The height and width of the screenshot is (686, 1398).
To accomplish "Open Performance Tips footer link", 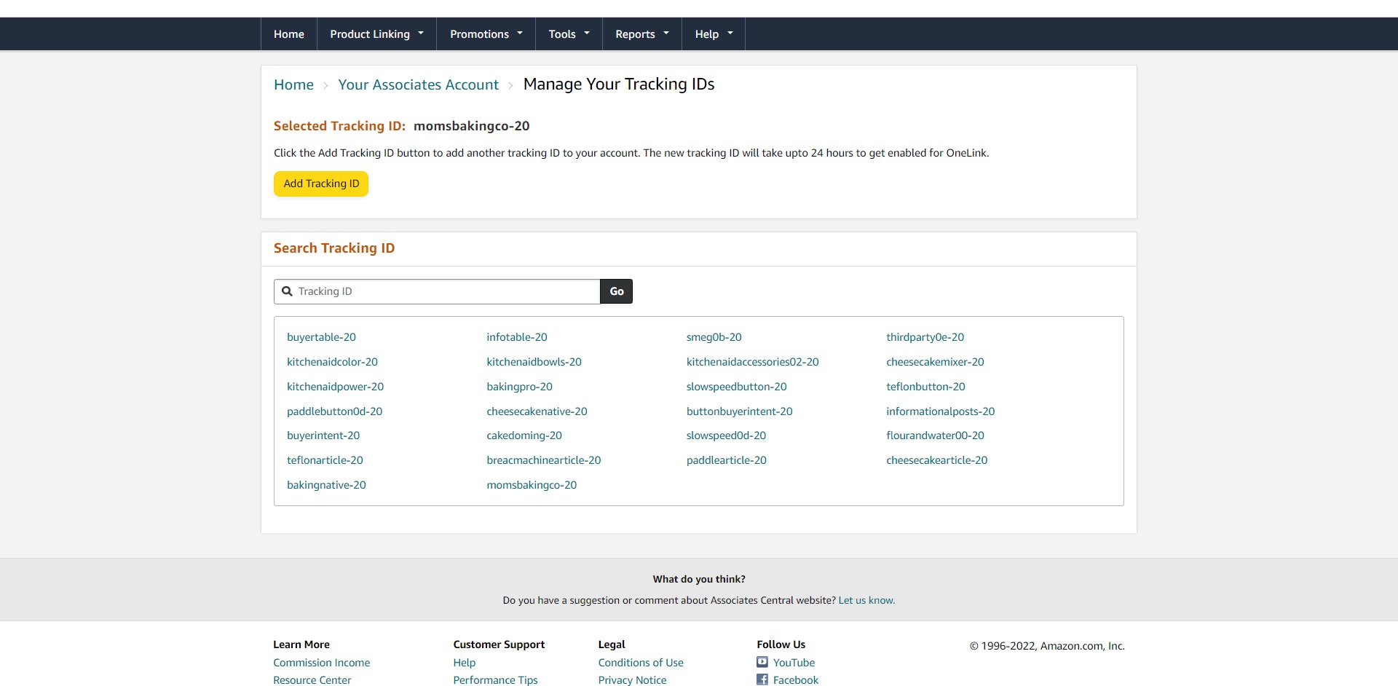I will tap(495, 680).
